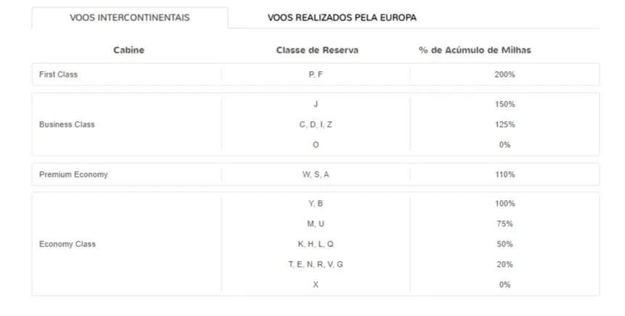Screen dimensions: 625x316
Task: Click the 150% mileage value
Action: [x=505, y=104]
